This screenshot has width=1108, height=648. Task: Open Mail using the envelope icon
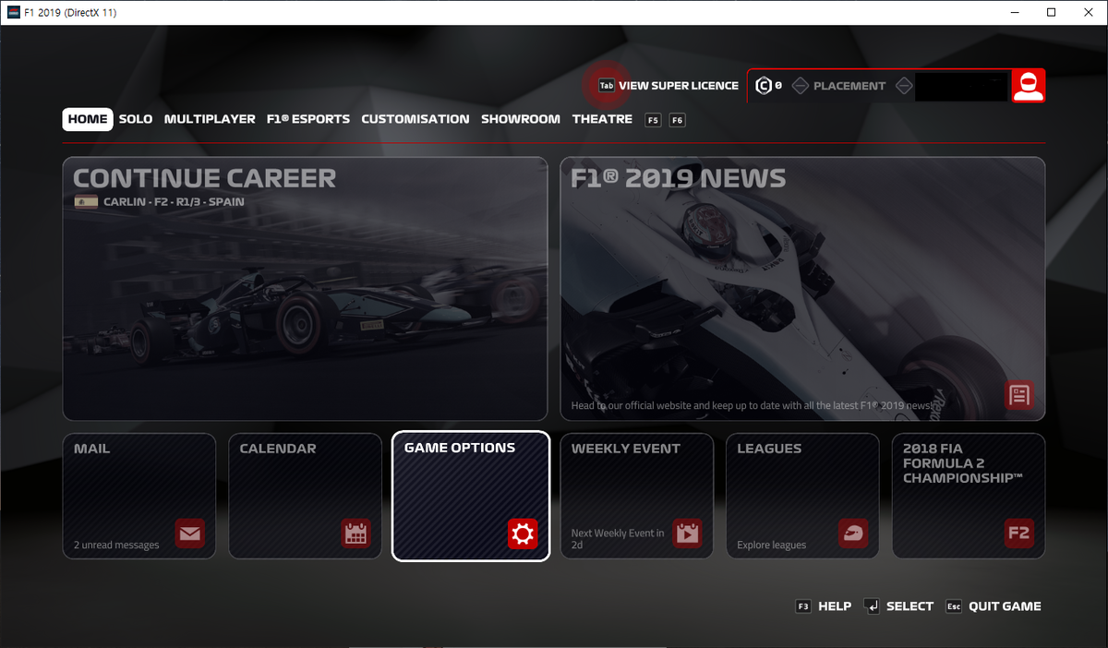[189, 534]
